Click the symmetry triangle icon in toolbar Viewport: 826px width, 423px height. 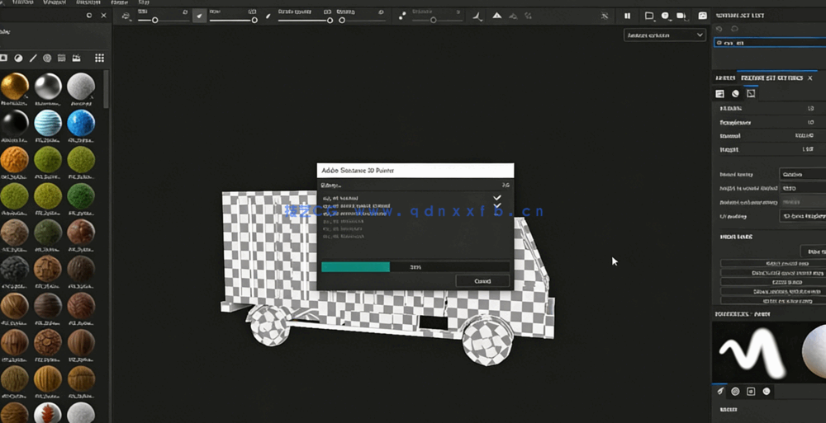(x=497, y=16)
